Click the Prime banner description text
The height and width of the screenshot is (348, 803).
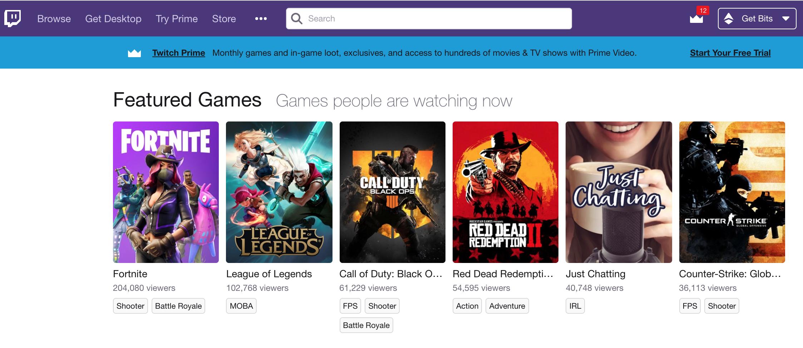click(424, 53)
